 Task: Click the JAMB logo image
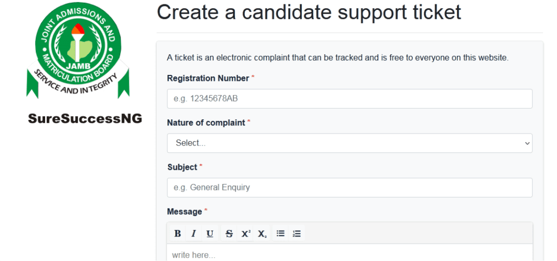78,54
